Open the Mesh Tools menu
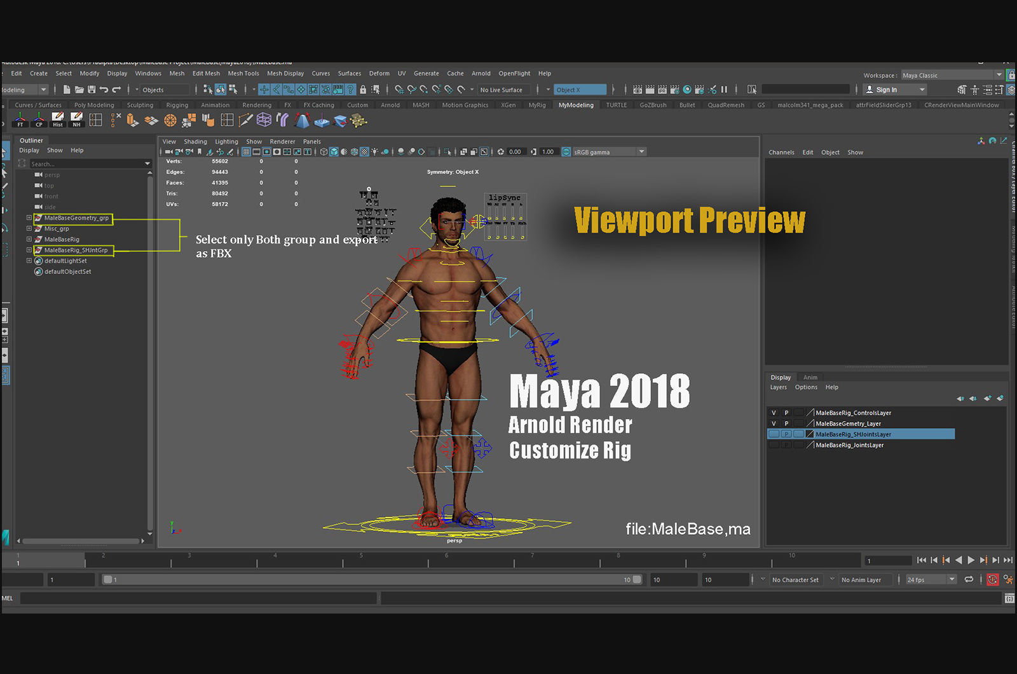This screenshot has width=1017, height=674. (x=243, y=73)
